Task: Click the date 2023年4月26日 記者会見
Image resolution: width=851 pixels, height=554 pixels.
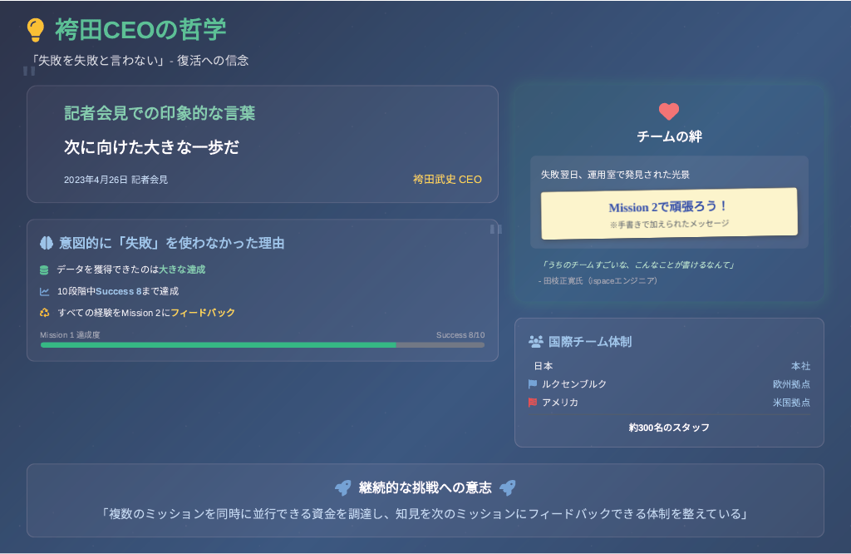Action: [116, 180]
